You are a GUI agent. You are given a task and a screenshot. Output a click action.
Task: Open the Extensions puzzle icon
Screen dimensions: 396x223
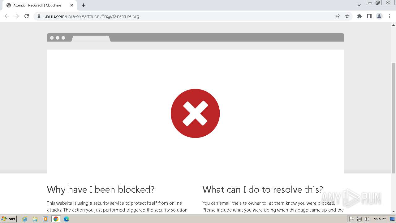[359, 16]
